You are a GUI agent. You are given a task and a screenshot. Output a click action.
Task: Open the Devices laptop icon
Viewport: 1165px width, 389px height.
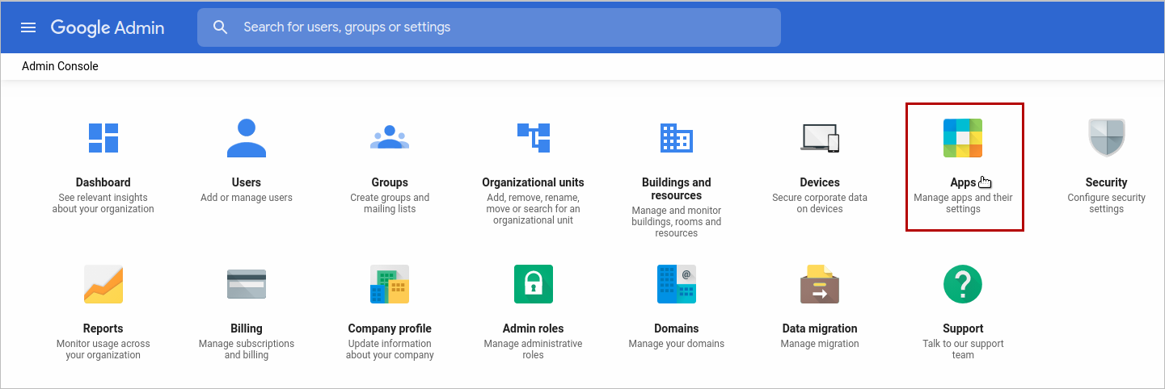coord(820,138)
